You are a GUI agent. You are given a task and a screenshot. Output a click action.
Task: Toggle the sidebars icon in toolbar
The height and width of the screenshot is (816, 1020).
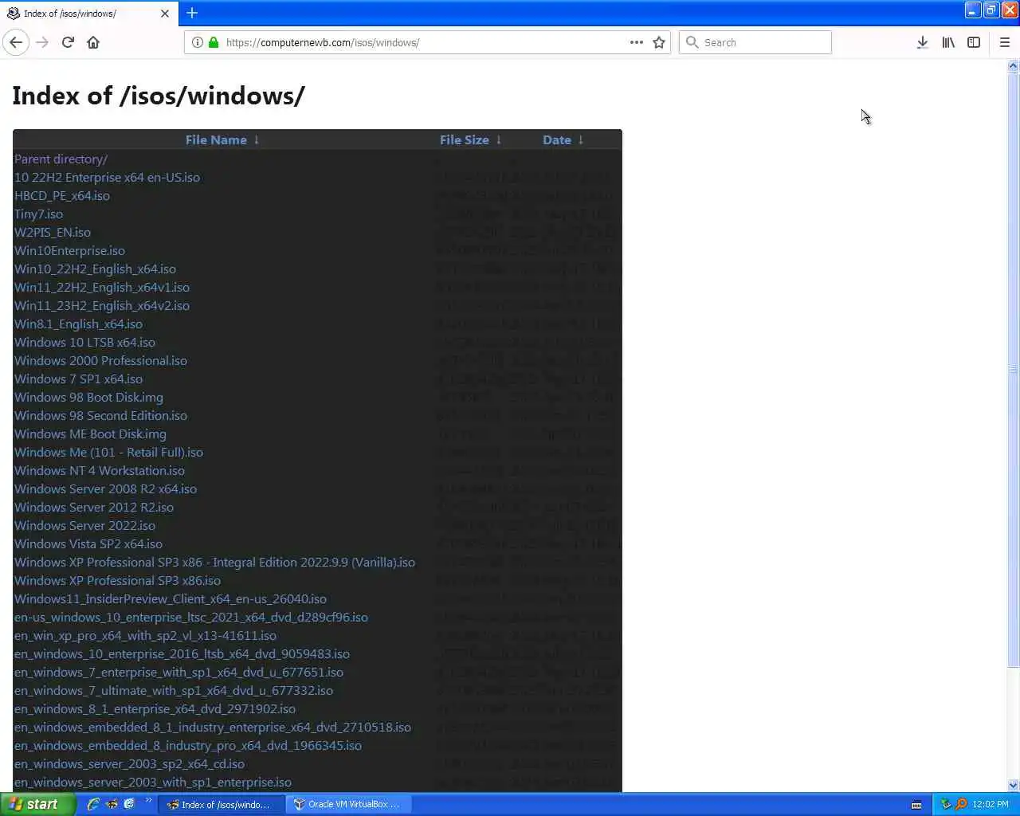point(974,42)
